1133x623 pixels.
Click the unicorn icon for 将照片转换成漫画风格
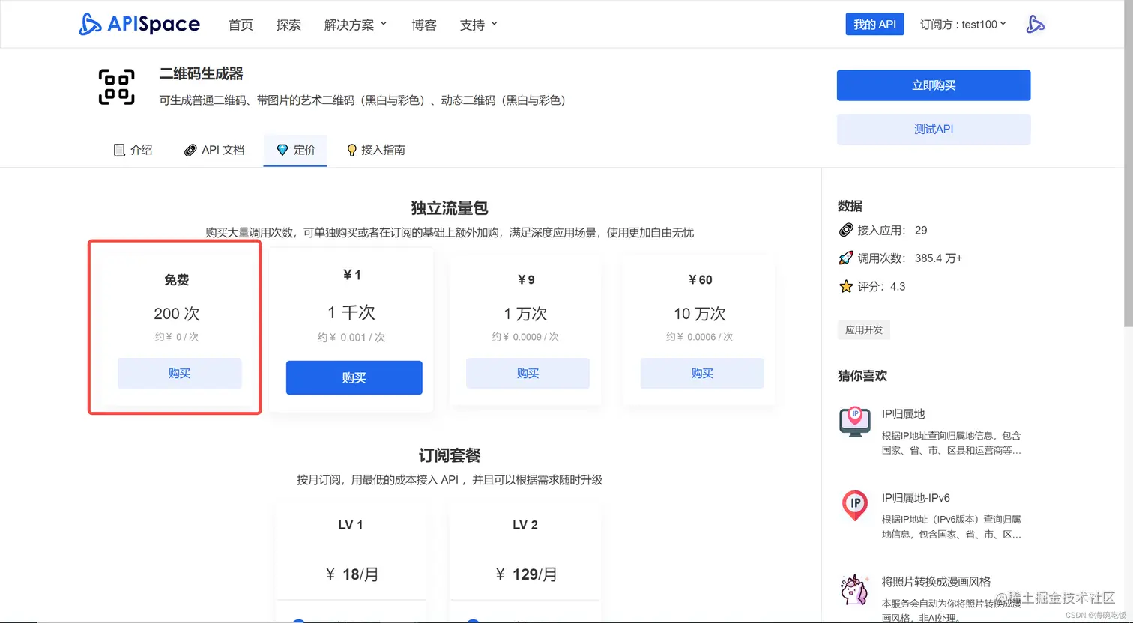click(854, 590)
